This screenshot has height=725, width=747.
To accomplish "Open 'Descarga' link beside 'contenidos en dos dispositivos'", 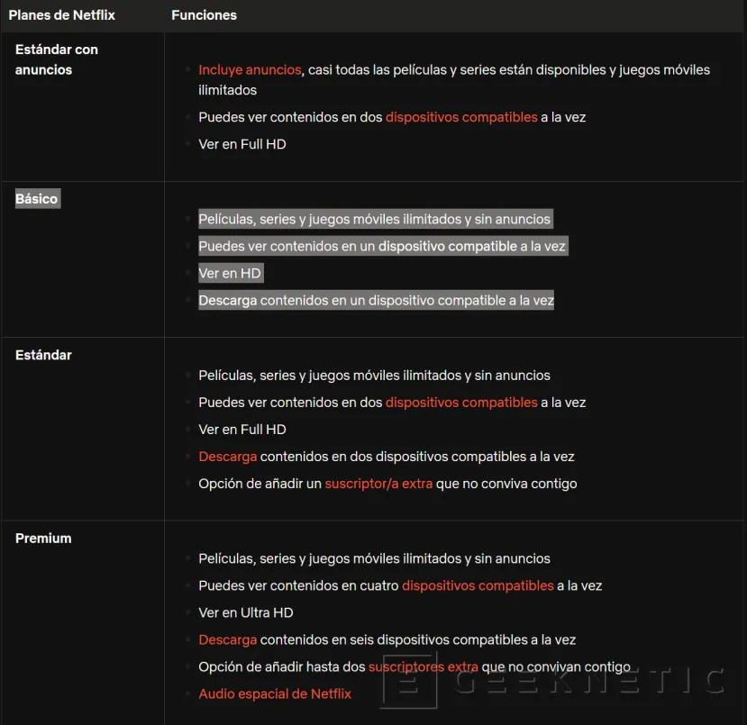I will pyautogui.click(x=228, y=457).
